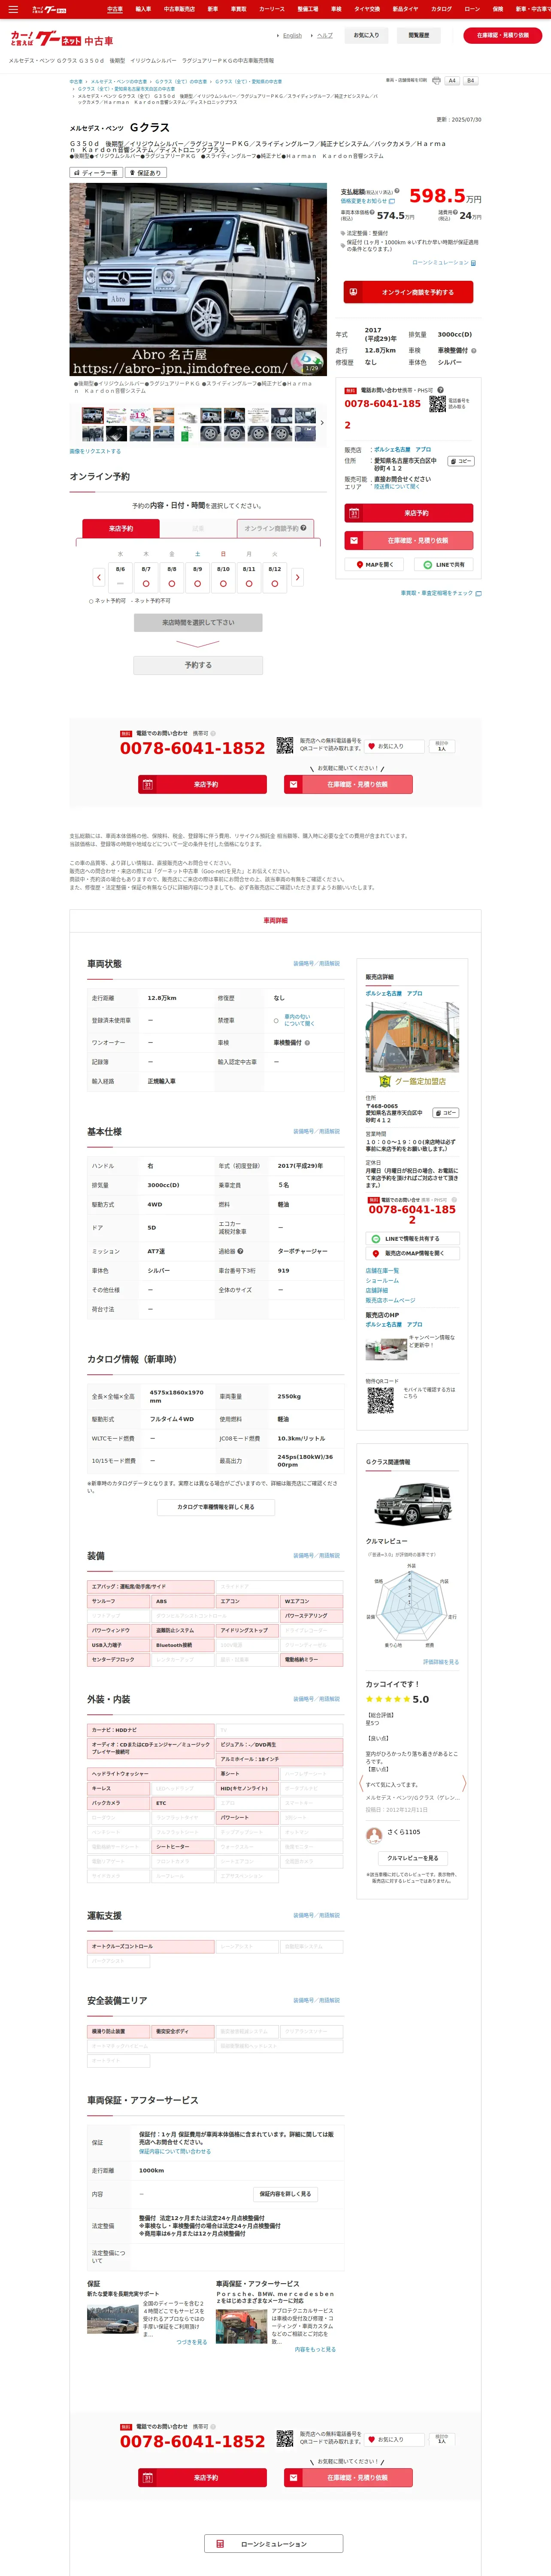Screen dimensions: 551x2576
Task: Select the 8/11 date slot
Action: coord(249,577)
